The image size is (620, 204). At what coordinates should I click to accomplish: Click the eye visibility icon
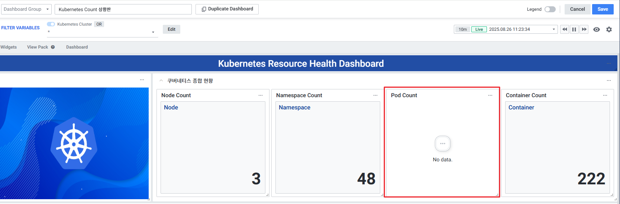click(x=597, y=29)
